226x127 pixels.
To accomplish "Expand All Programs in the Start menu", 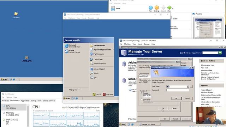I will (74, 90).
